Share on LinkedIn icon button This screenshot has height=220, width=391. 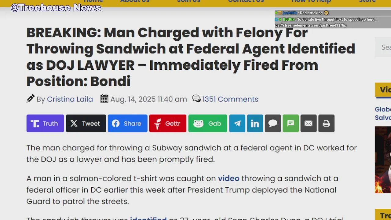coord(255,123)
